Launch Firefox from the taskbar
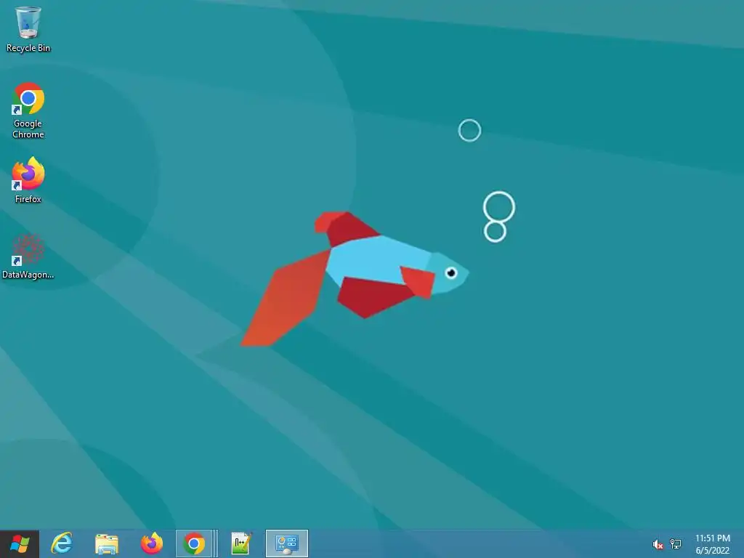Image resolution: width=744 pixels, height=558 pixels. pos(152,543)
